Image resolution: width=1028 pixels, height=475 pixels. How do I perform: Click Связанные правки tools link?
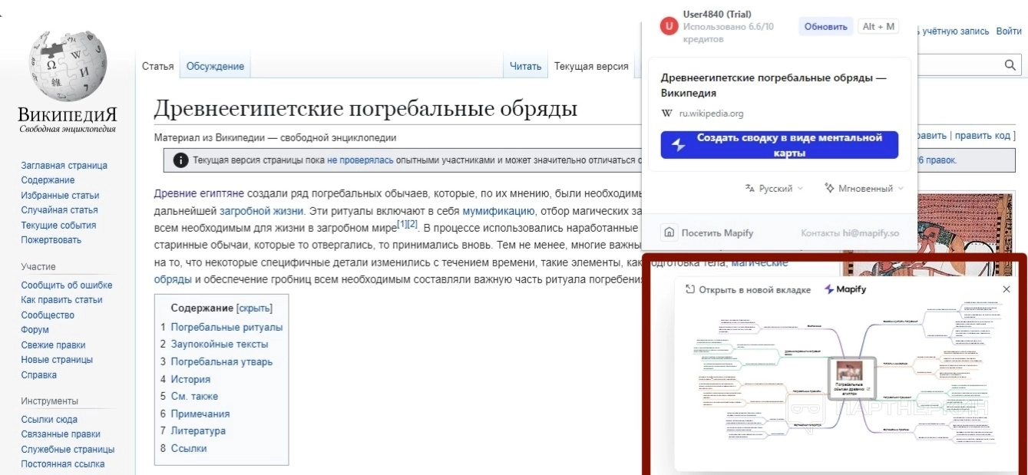pos(60,434)
